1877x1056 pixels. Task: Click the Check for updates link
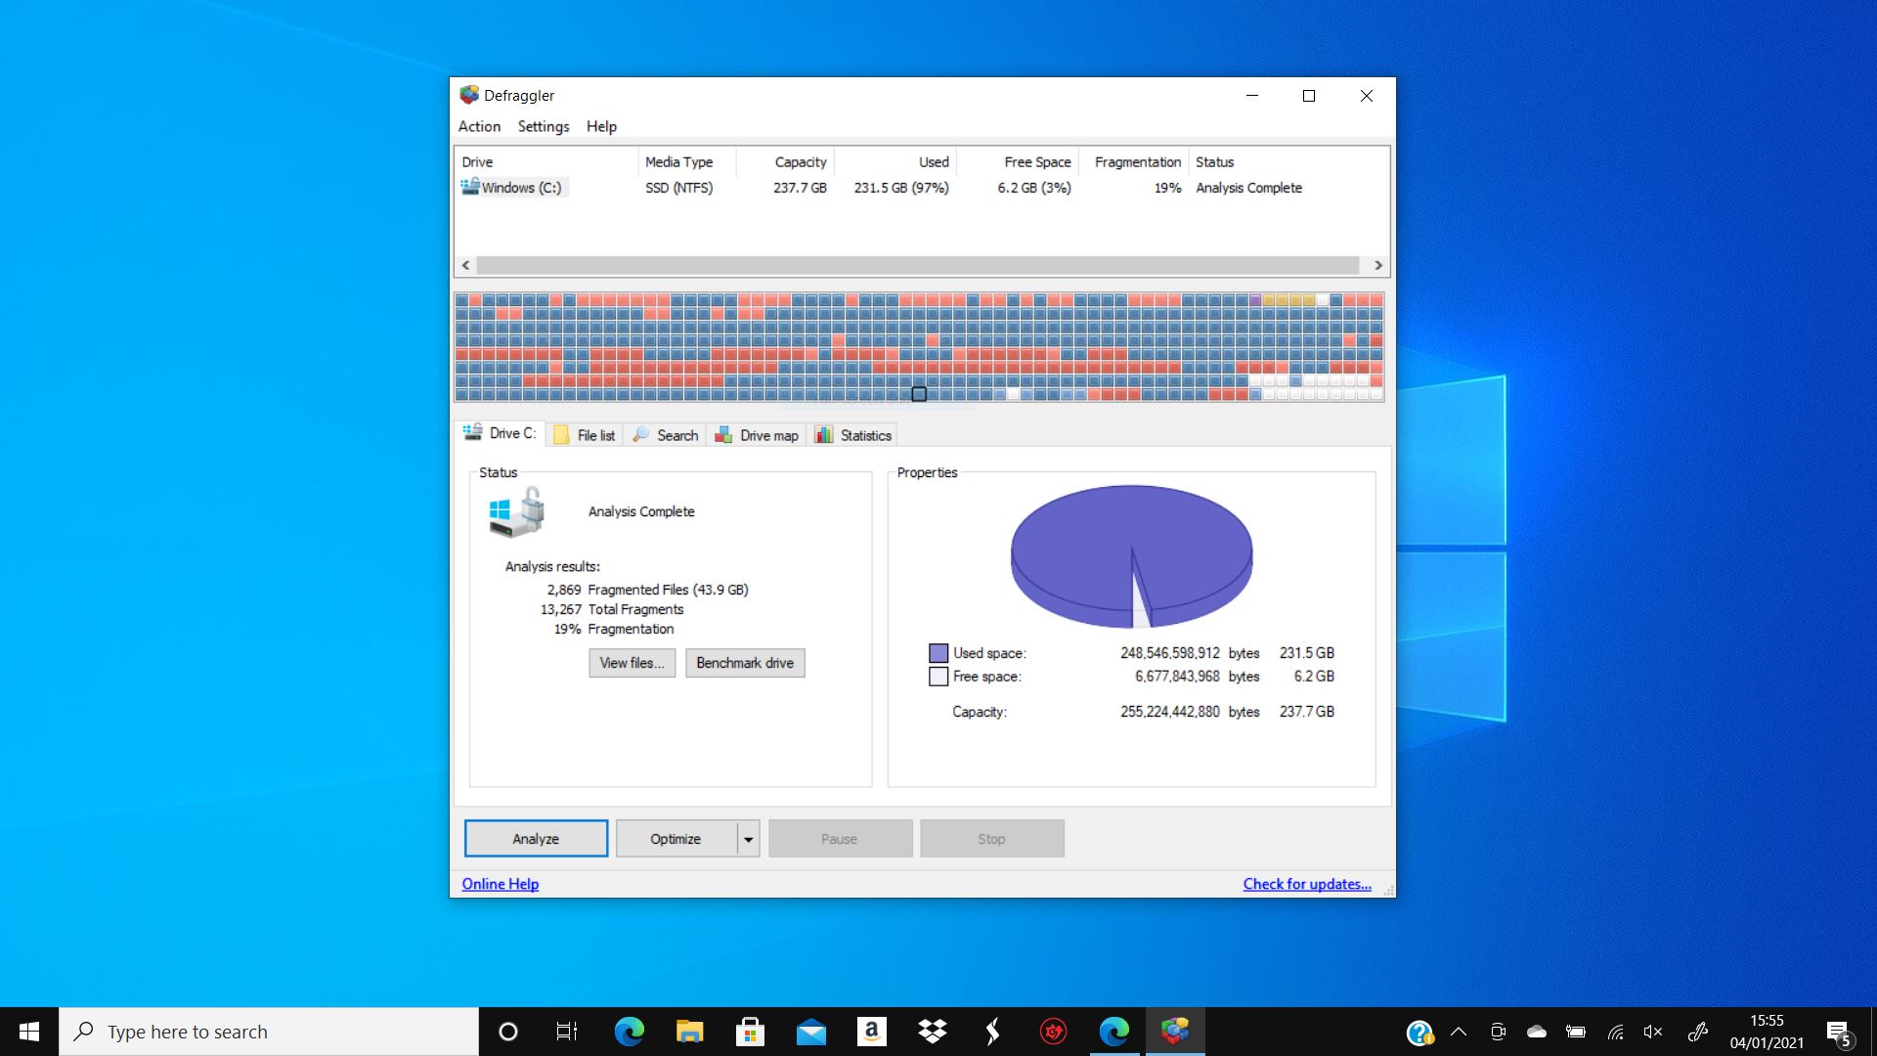1306,883
